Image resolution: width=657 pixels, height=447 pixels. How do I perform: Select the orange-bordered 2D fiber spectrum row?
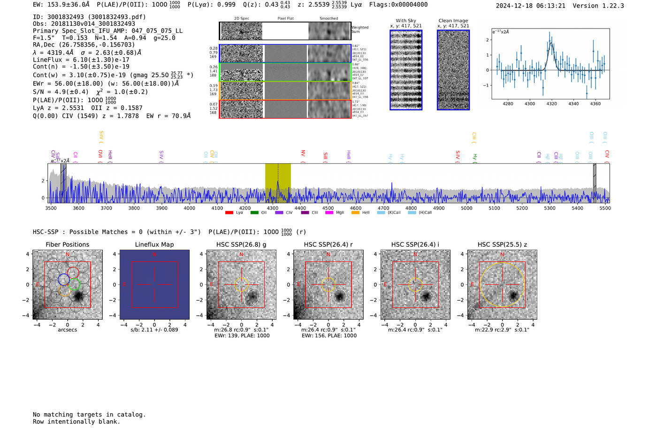click(x=285, y=91)
